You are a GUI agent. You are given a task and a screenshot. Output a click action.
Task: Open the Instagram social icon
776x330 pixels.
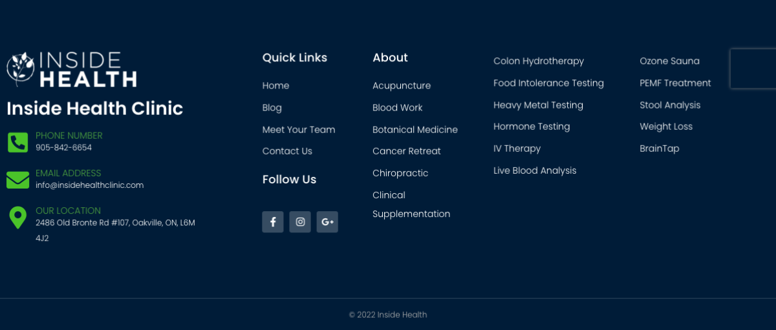pos(300,222)
